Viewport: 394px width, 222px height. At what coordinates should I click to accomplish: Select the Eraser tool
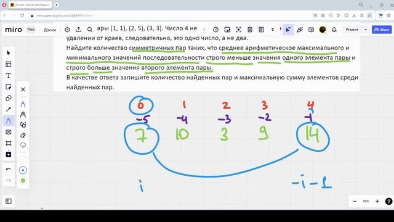23,135
